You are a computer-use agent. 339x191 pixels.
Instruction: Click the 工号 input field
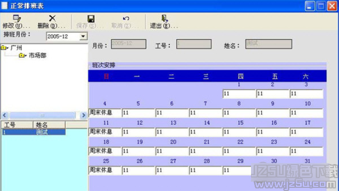tap(194, 44)
